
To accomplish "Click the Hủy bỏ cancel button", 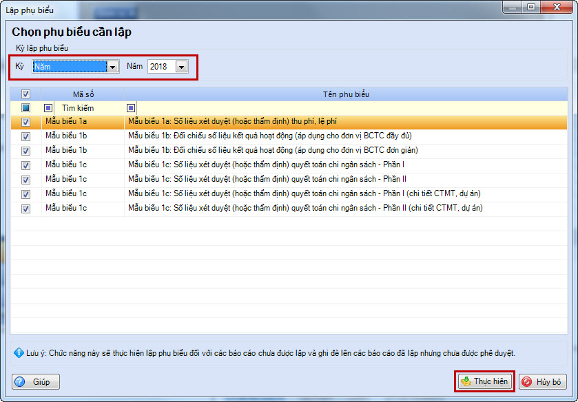I will [x=542, y=381].
